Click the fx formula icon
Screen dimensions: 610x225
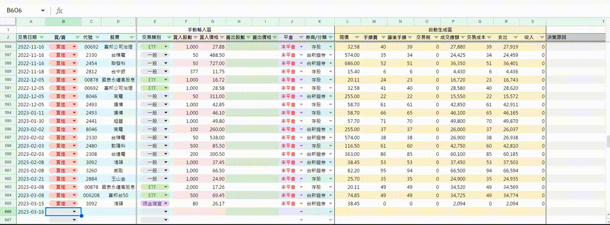tap(59, 10)
